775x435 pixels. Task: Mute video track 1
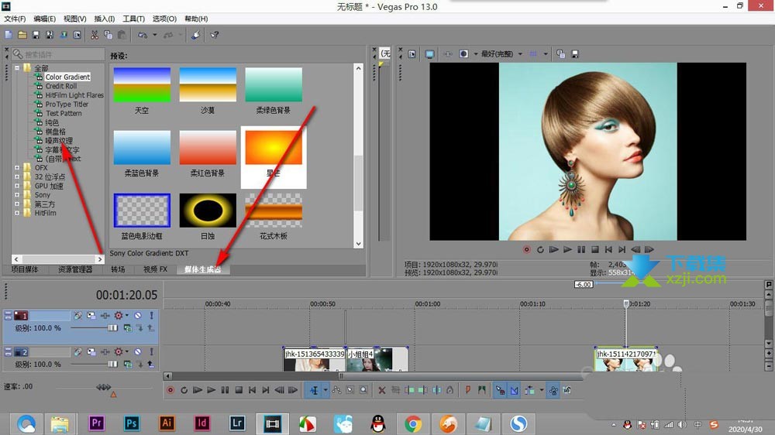coord(138,316)
